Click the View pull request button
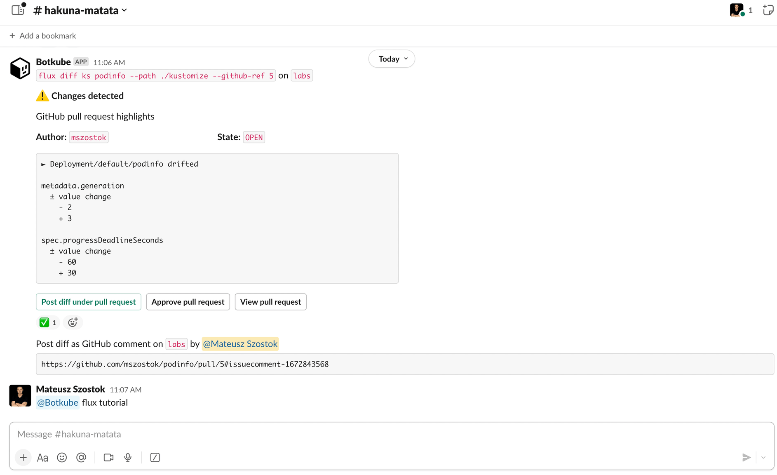This screenshot has height=475, width=777. (270, 302)
